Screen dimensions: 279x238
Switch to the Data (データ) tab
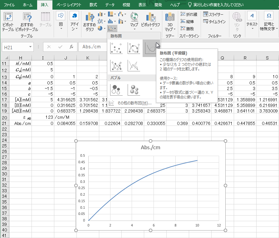point(110,5)
